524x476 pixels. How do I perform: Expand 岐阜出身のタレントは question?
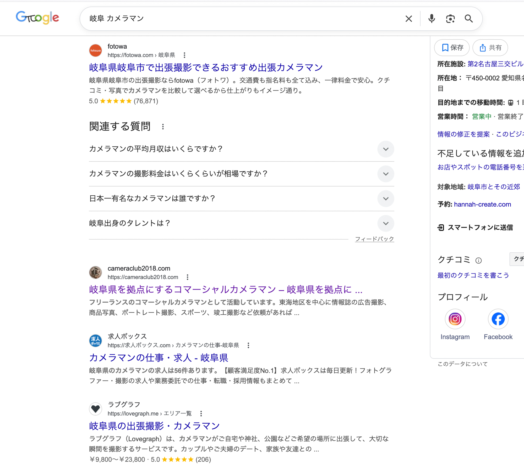385,223
